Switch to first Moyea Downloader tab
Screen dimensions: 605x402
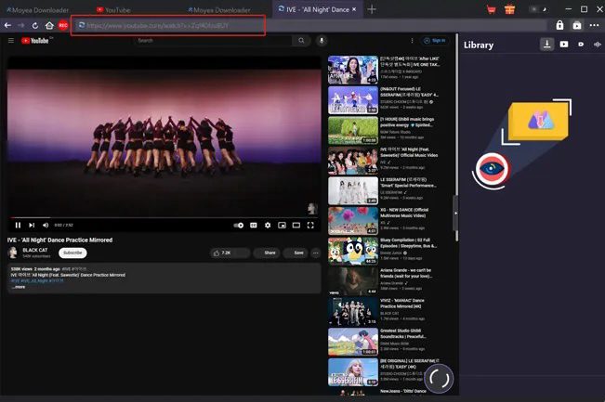click(x=37, y=9)
